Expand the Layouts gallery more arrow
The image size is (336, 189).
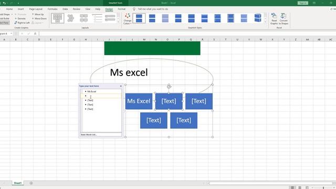118,22
